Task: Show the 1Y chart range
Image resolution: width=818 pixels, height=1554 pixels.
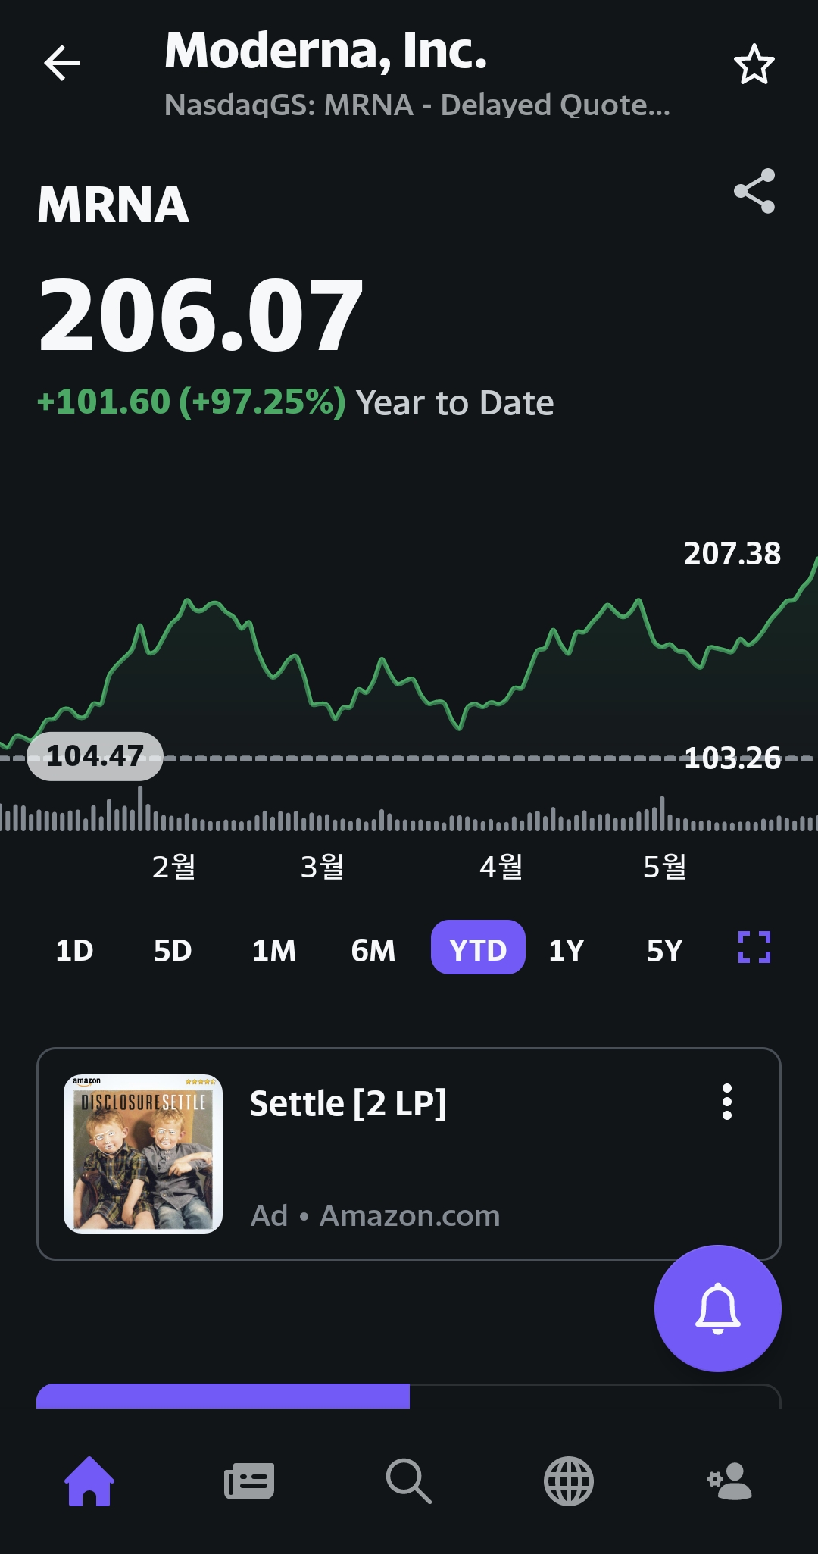Action: [567, 949]
